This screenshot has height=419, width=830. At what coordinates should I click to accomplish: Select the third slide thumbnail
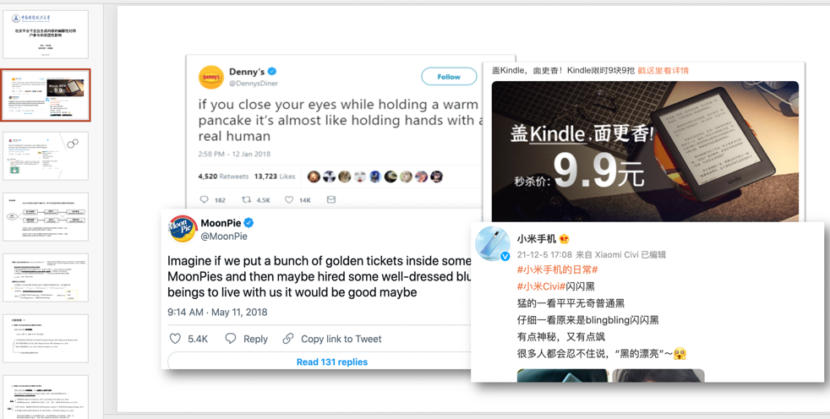click(46, 156)
